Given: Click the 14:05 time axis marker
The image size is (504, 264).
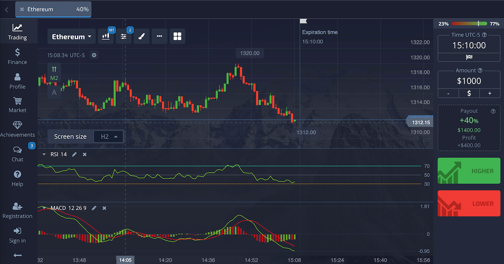Looking at the screenshot, I should [125, 260].
